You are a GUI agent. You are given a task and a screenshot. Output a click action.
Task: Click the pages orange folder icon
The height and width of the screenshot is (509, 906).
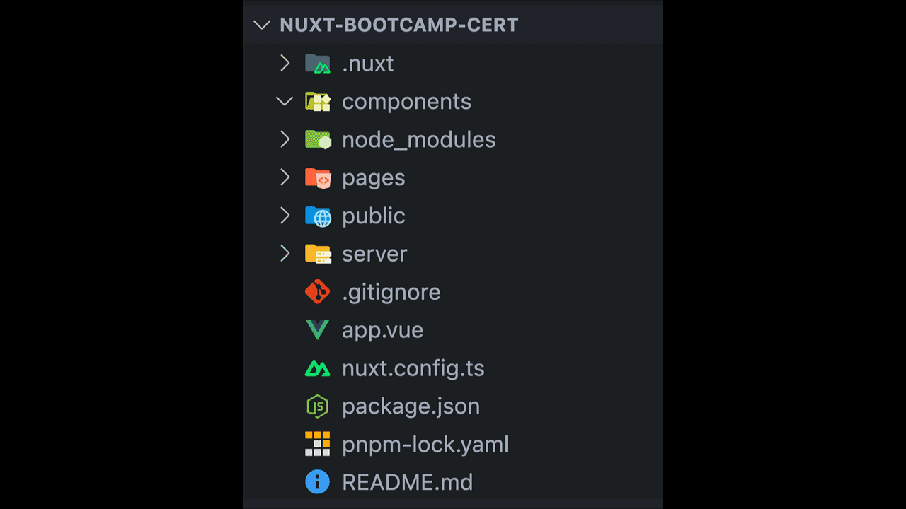pos(318,178)
